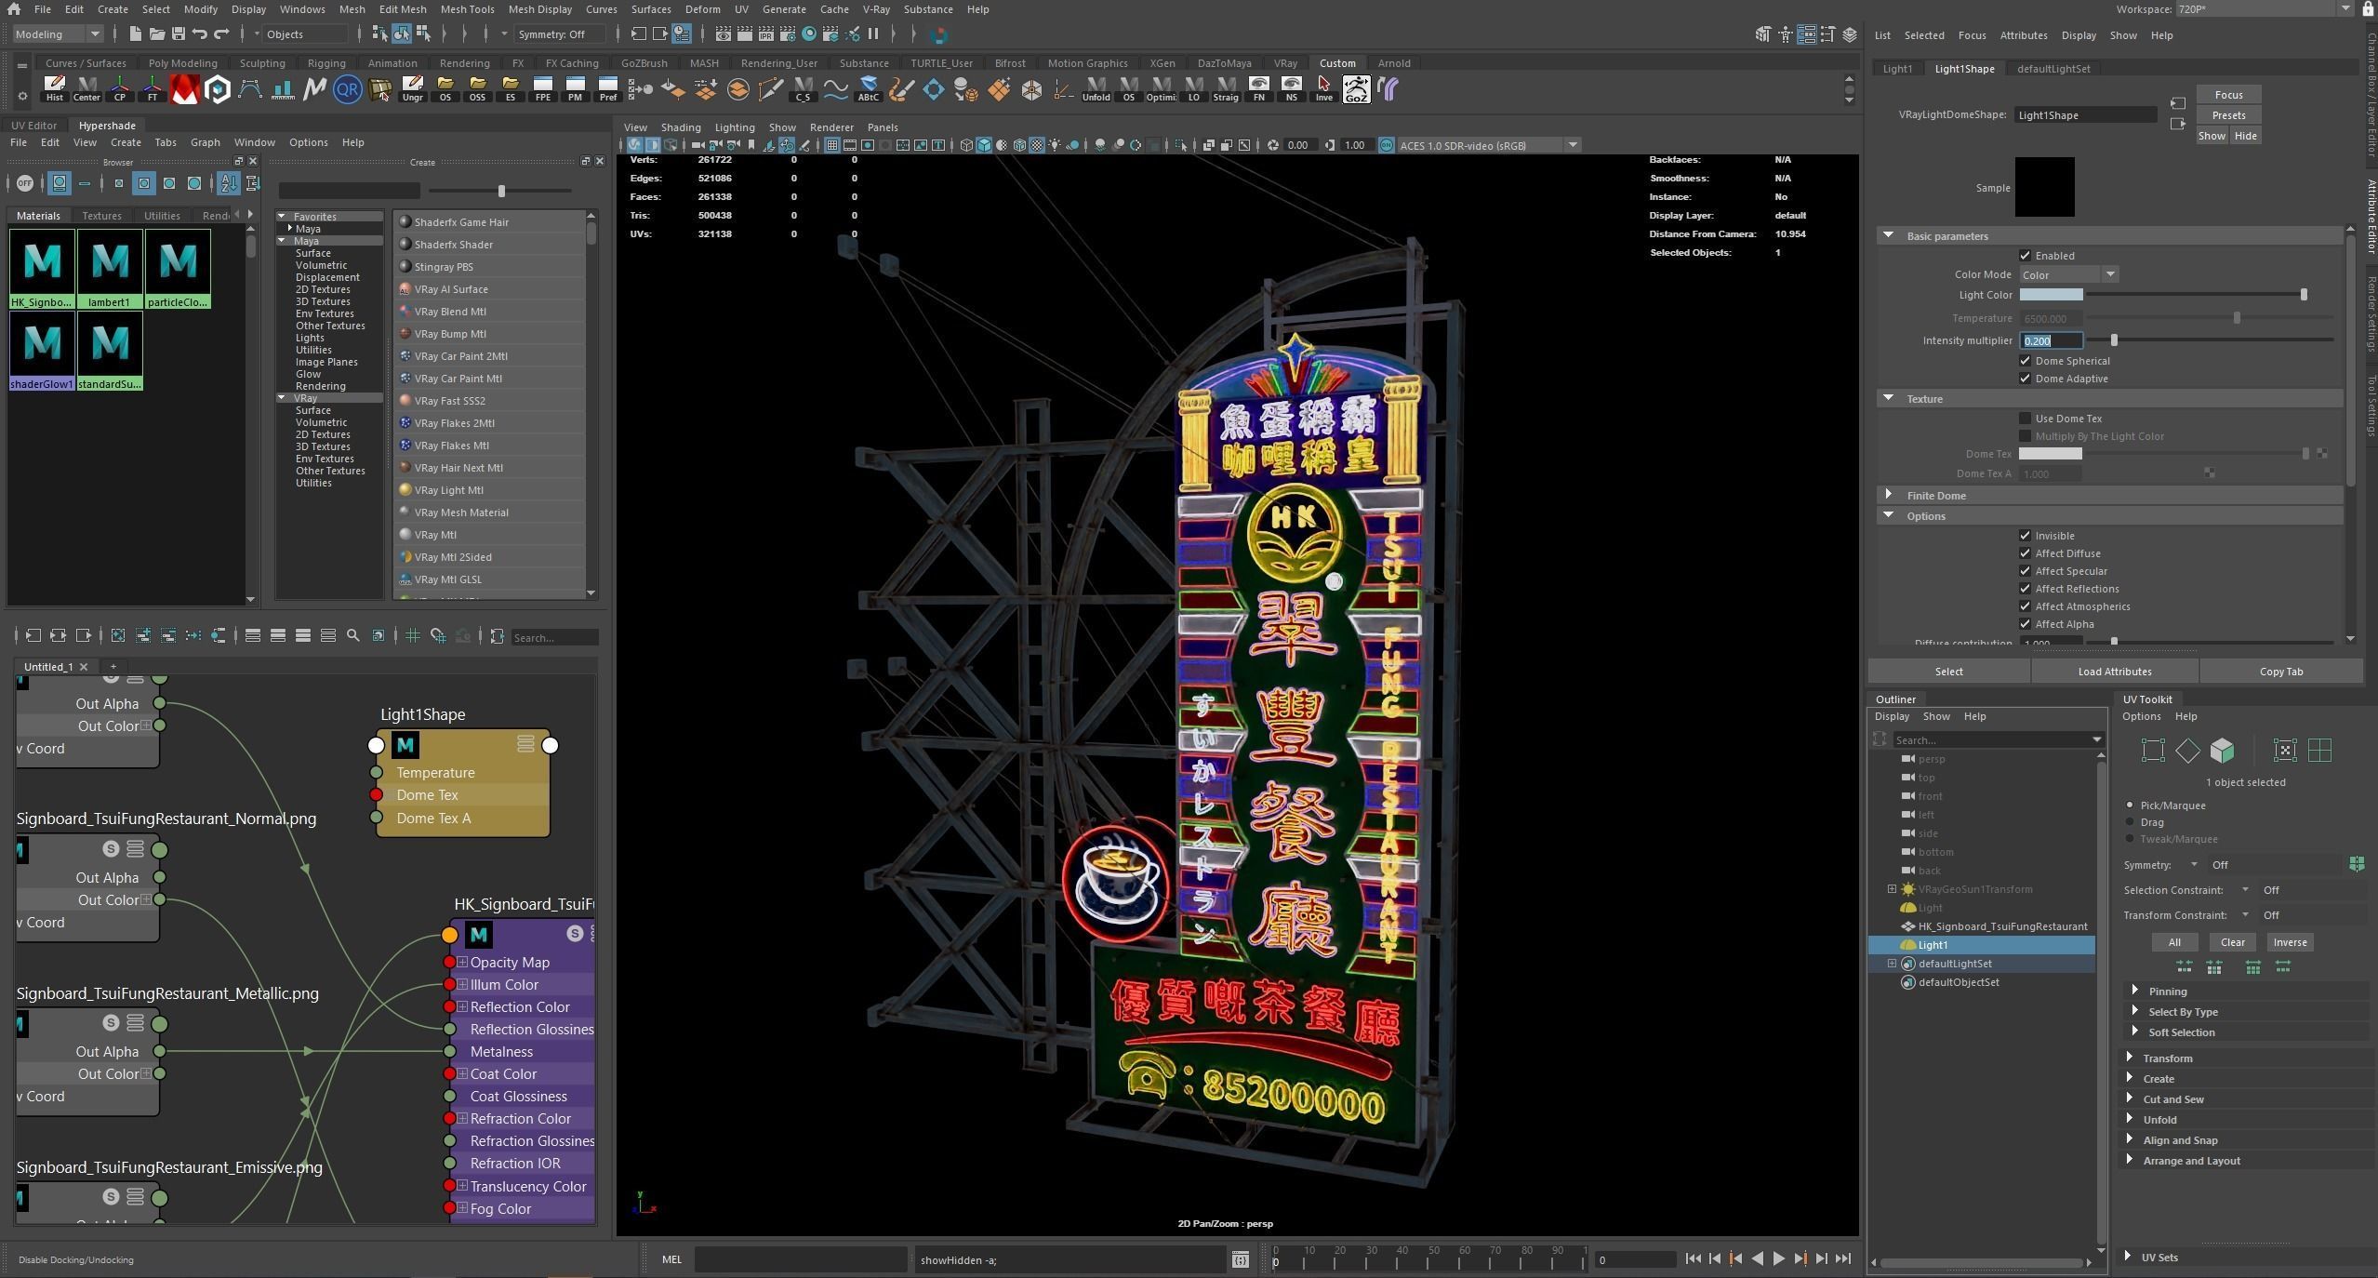
Task: Click the Unfold shelf button
Action: coord(1096,89)
